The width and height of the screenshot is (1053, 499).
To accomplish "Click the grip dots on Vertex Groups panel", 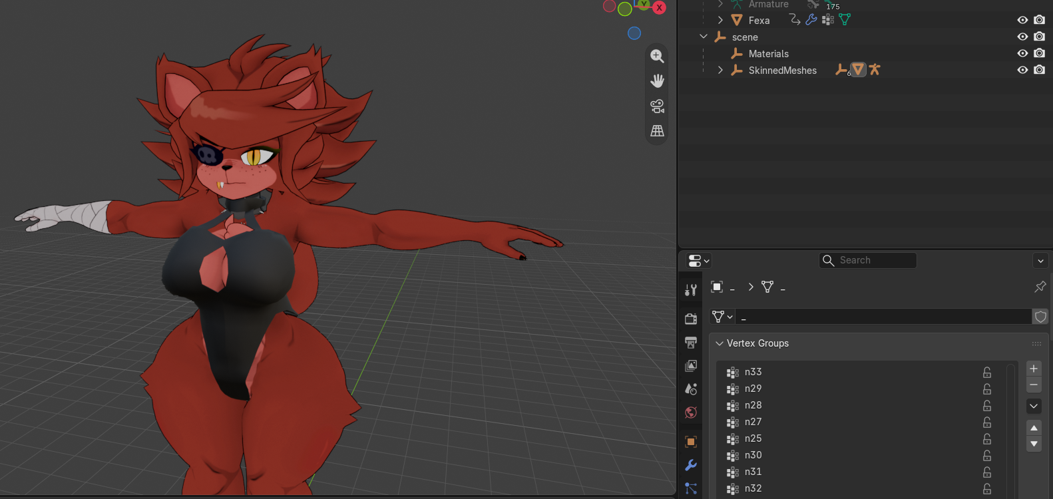I will point(1036,343).
